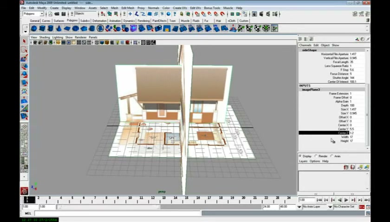Open the Objects selection mask field
This screenshot has height=222, width=390.
(x=85, y=14)
